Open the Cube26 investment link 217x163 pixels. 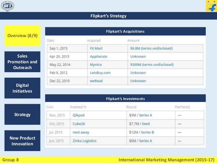(79, 124)
